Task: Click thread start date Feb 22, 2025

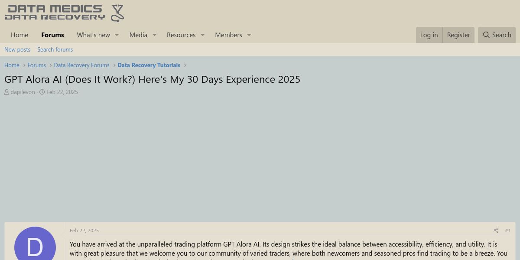Action: [62, 92]
